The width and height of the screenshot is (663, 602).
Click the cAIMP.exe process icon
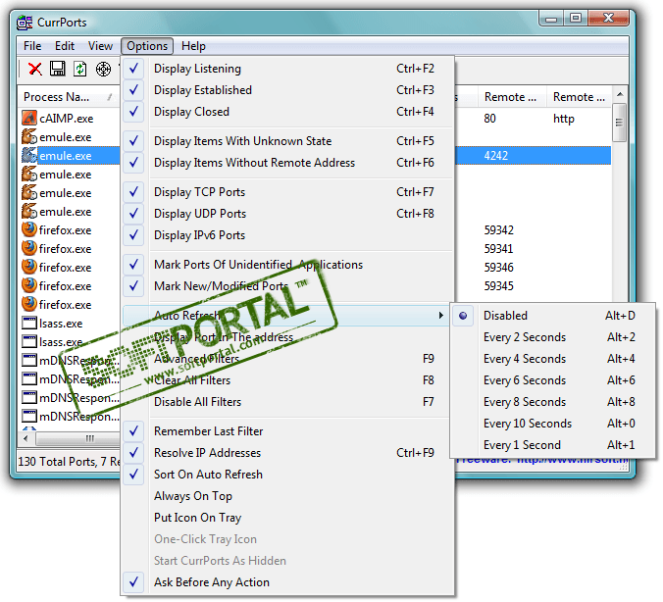coord(29,119)
